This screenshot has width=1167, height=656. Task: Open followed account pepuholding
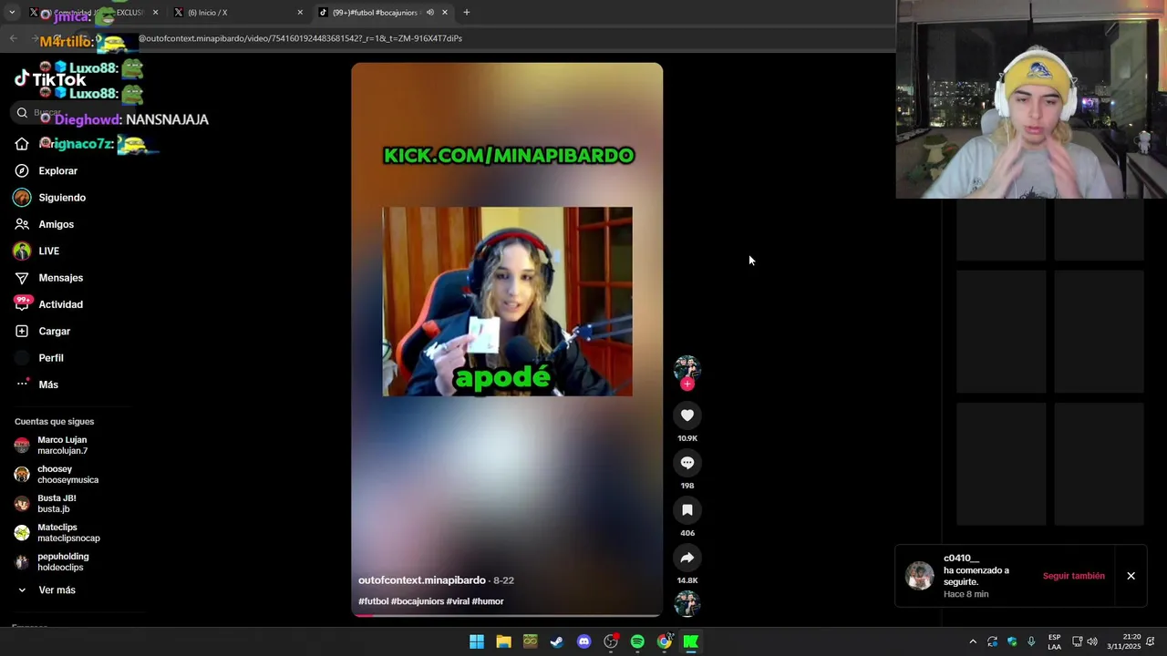pyautogui.click(x=51, y=562)
